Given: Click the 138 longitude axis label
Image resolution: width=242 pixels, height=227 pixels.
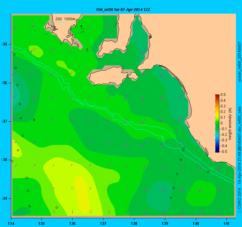Looking at the screenshot, I should [x=134, y=223].
